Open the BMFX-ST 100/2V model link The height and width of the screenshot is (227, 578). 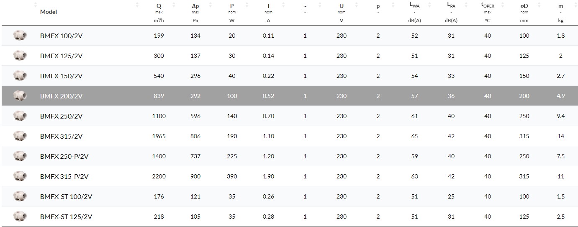point(66,196)
